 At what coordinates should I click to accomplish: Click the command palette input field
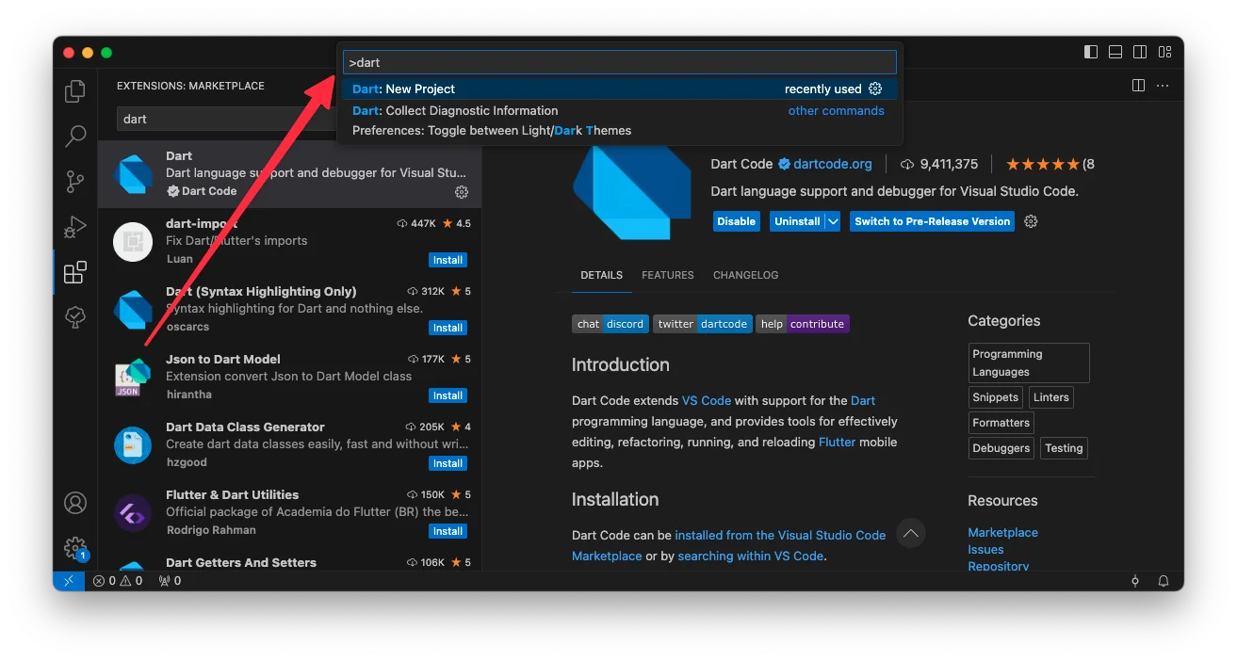pos(619,62)
